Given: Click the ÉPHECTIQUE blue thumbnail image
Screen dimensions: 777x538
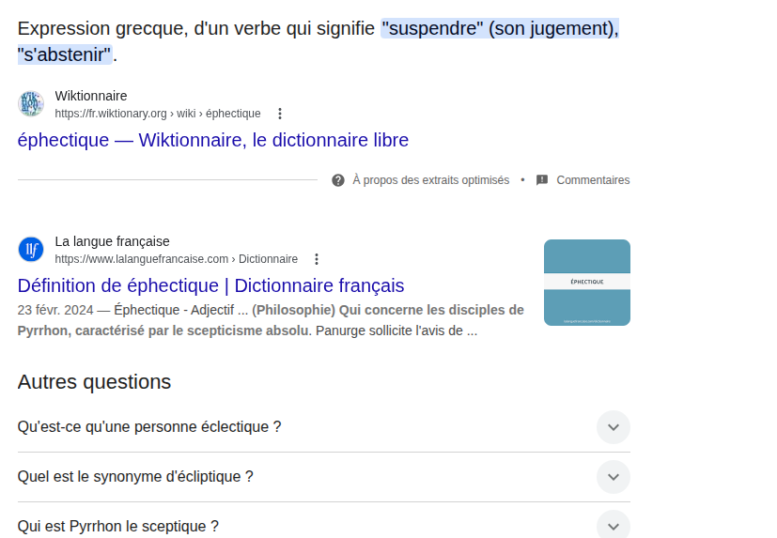Looking at the screenshot, I should [586, 283].
